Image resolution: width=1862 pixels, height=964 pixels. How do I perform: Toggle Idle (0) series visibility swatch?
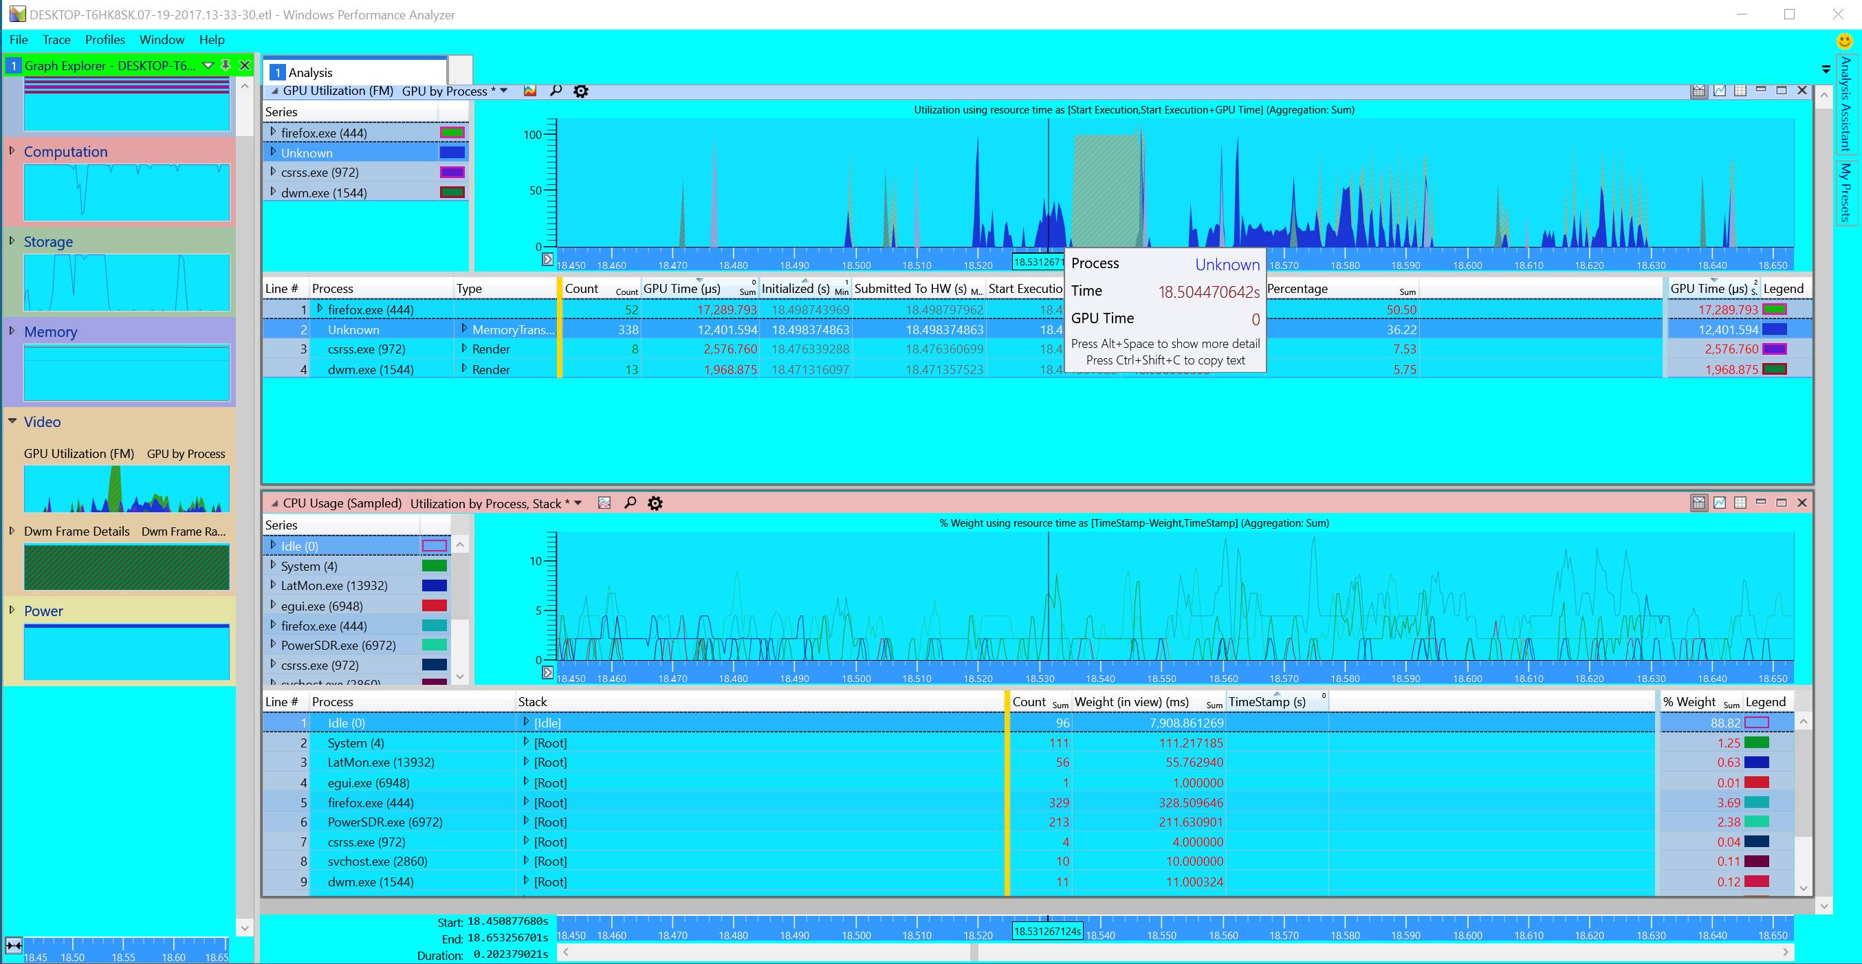point(434,547)
